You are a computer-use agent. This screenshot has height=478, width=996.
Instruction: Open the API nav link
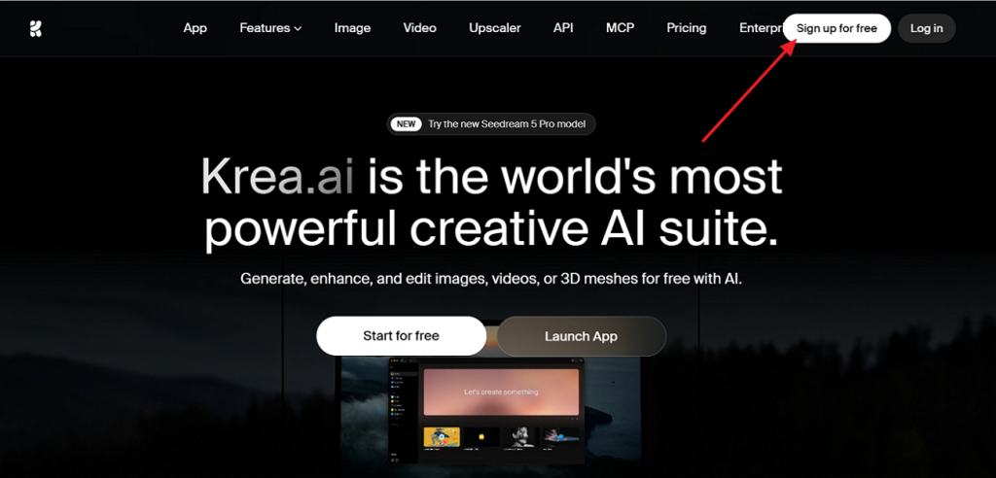pyautogui.click(x=563, y=28)
